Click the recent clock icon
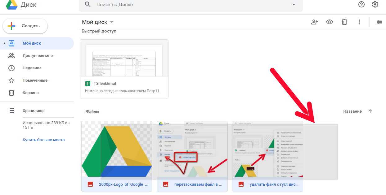Viewport: 386px width, 195px height. (x=11, y=68)
